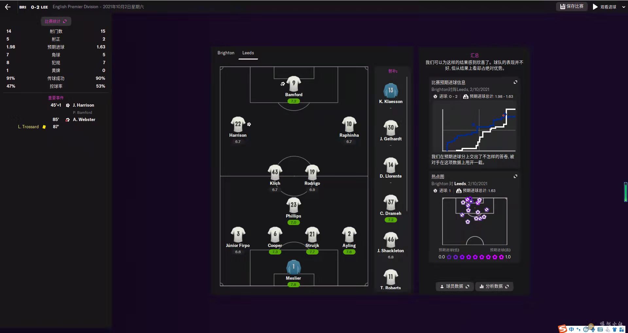The width and height of the screenshot is (628, 333).
Task: Open Analysis Data (分析数据) button
Action: 494,286
